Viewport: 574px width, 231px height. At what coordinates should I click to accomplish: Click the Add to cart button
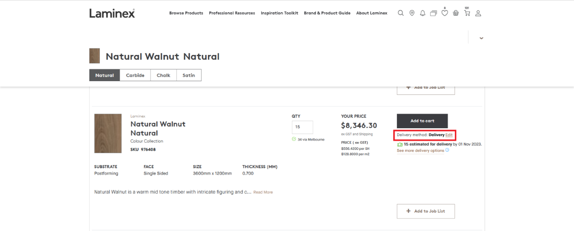(x=422, y=121)
